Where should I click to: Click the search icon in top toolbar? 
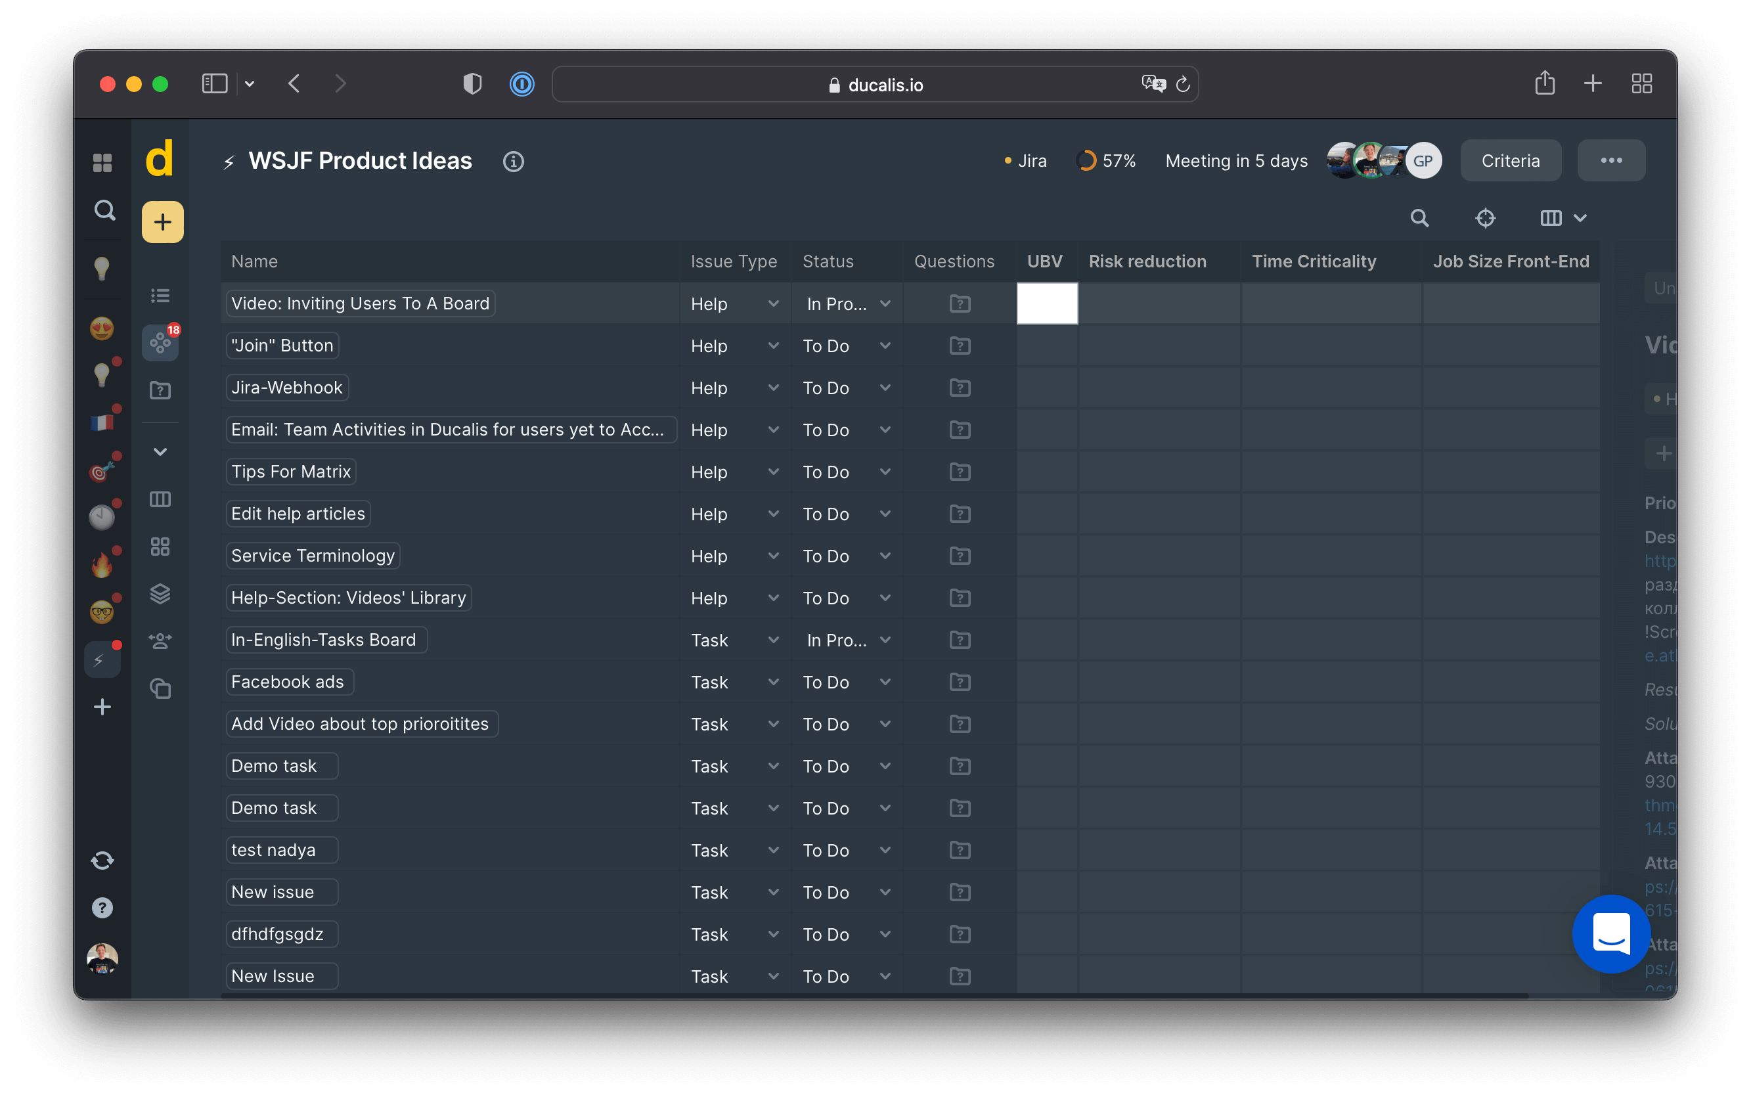[1421, 219]
